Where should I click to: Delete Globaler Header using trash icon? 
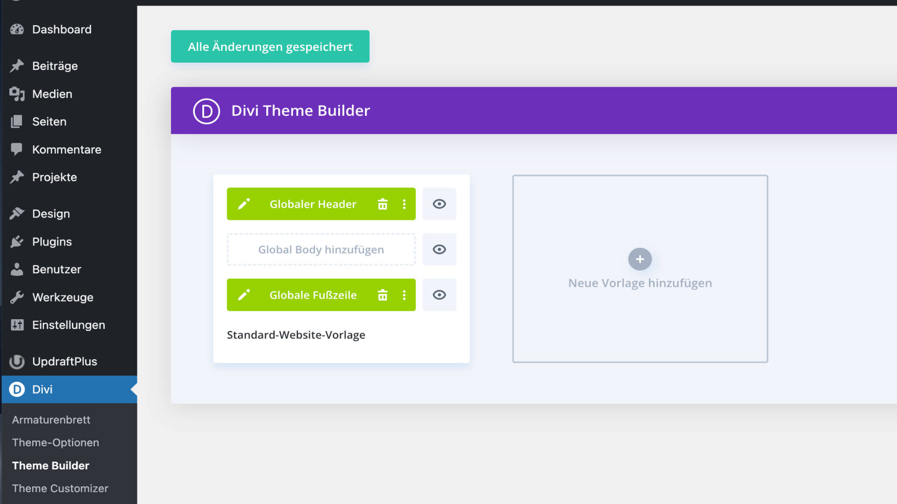(383, 204)
